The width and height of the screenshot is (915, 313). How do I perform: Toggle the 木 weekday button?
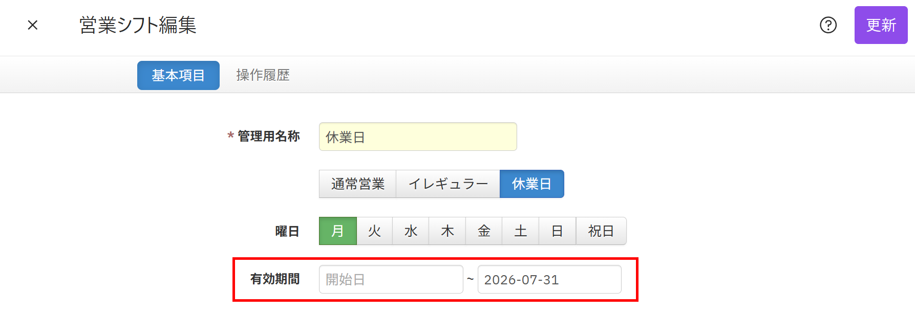tap(448, 231)
